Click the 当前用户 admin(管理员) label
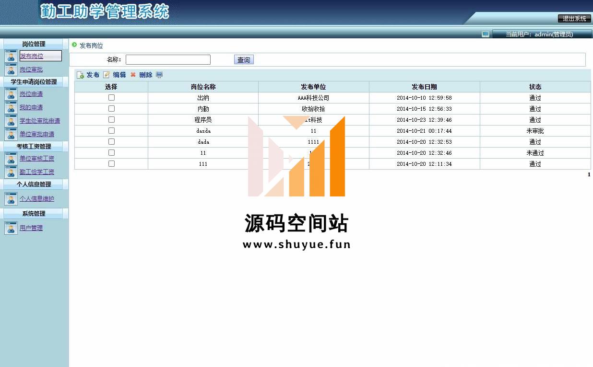The width and height of the screenshot is (593, 367). pyautogui.click(x=539, y=34)
